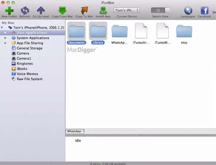Click the green New Folder plus icon
The height and width of the screenshot is (165, 216).
9,10
